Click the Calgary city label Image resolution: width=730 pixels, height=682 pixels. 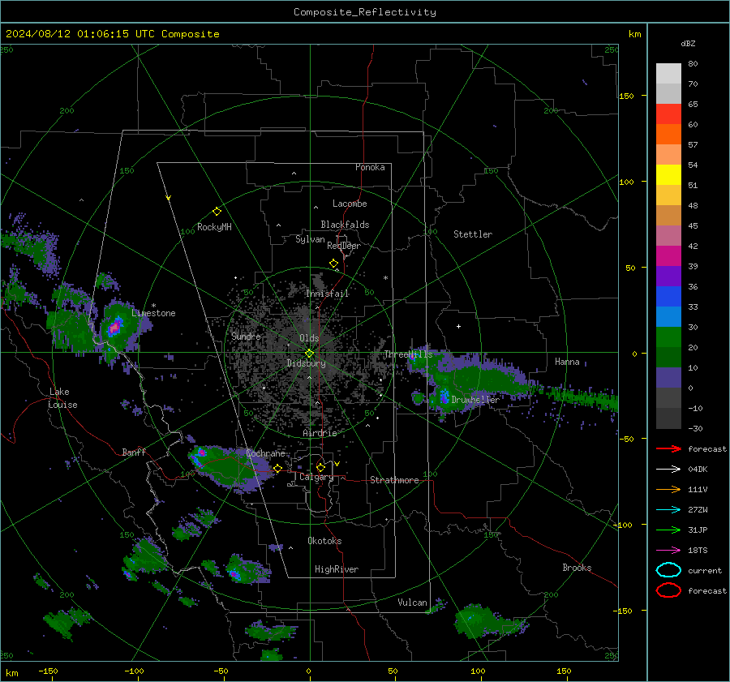(316, 477)
